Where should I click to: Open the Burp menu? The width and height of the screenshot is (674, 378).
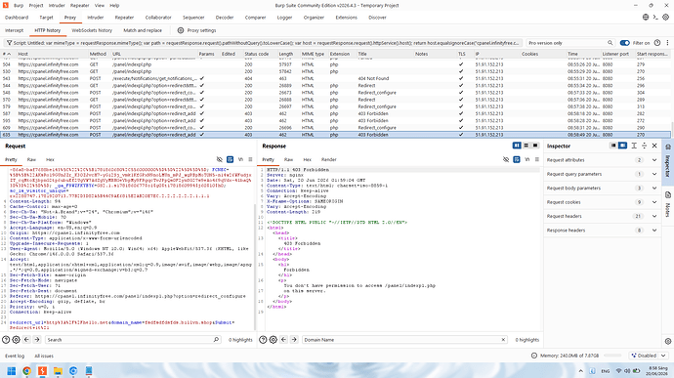tap(19, 6)
